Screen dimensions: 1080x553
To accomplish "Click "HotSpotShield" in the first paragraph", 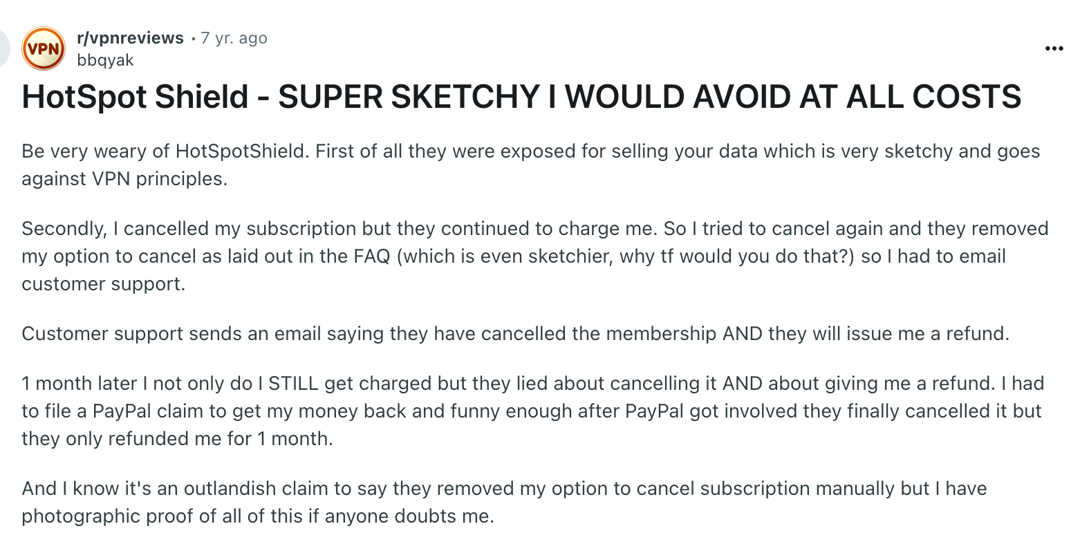I will point(240,151).
